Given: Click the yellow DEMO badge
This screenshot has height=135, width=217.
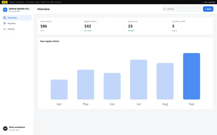Looking at the screenshot, I should click(x=5, y=2).
